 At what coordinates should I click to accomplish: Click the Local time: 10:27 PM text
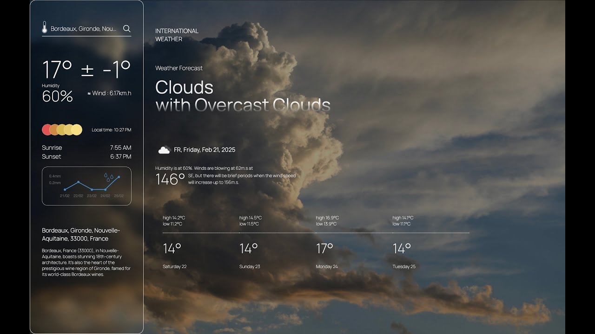click(112, 130)
